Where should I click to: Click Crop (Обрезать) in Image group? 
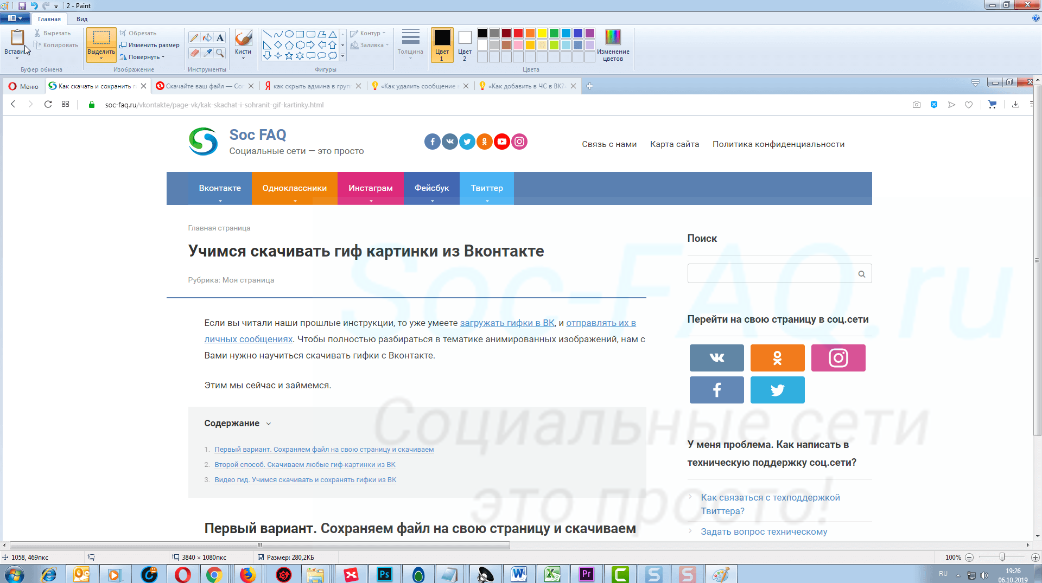pos(138,33)
